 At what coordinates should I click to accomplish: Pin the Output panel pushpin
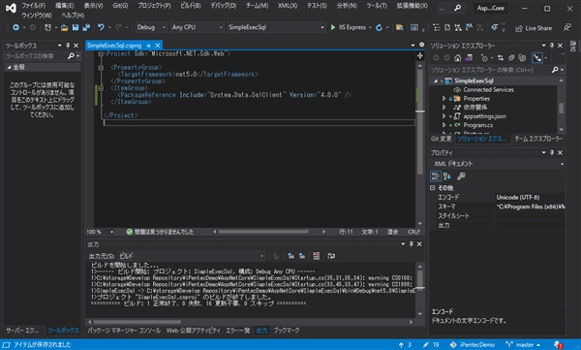[411, 244]
